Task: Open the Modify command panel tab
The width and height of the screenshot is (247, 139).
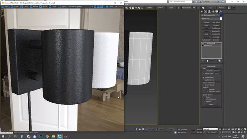Action: (x=205, y=12)
